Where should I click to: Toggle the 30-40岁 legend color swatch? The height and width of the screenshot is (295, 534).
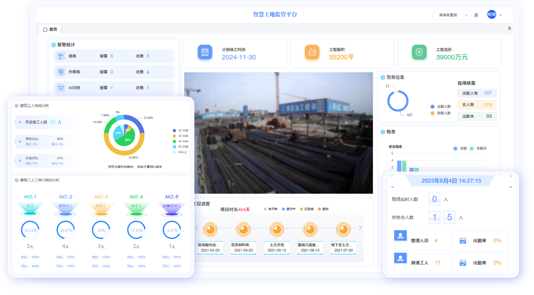point(175,136)
